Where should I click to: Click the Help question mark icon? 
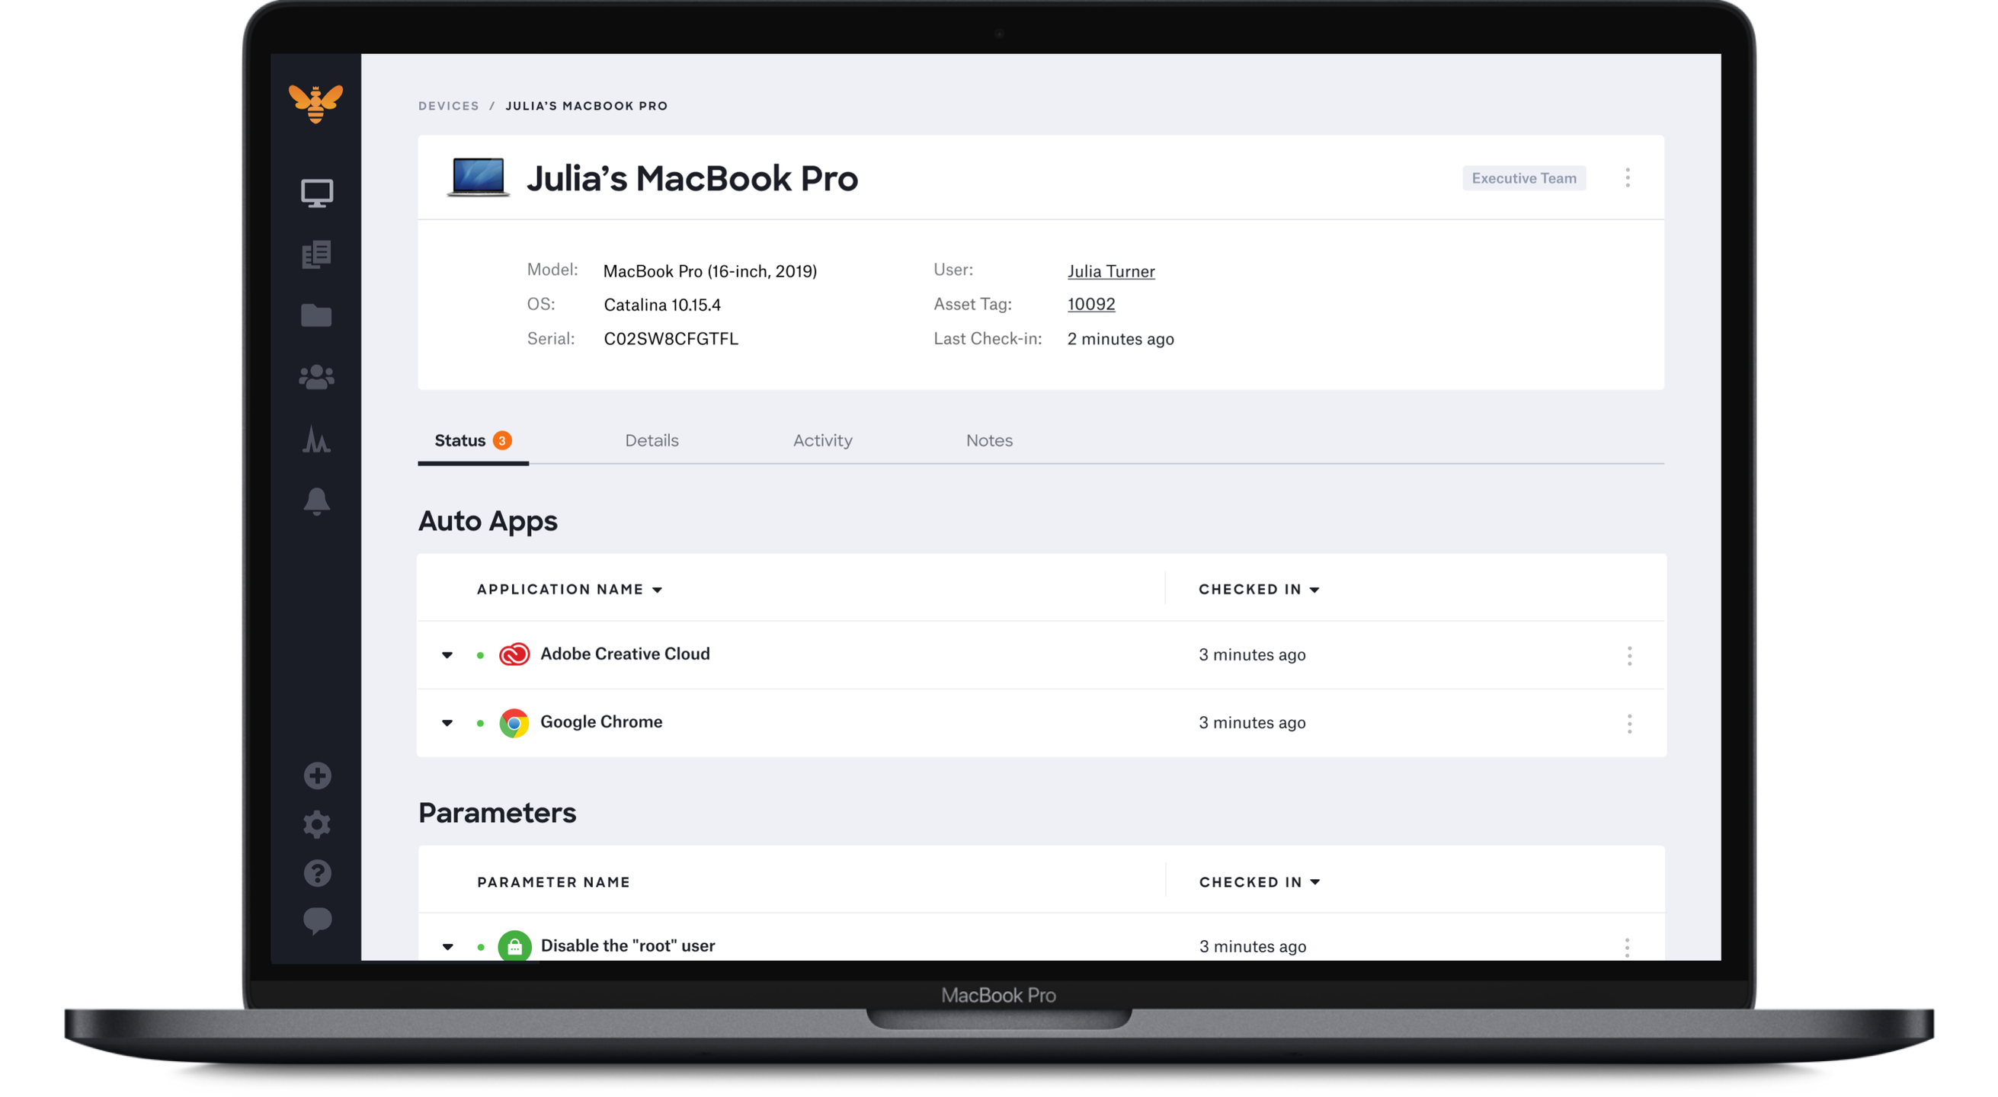click(x=317, y=873)
